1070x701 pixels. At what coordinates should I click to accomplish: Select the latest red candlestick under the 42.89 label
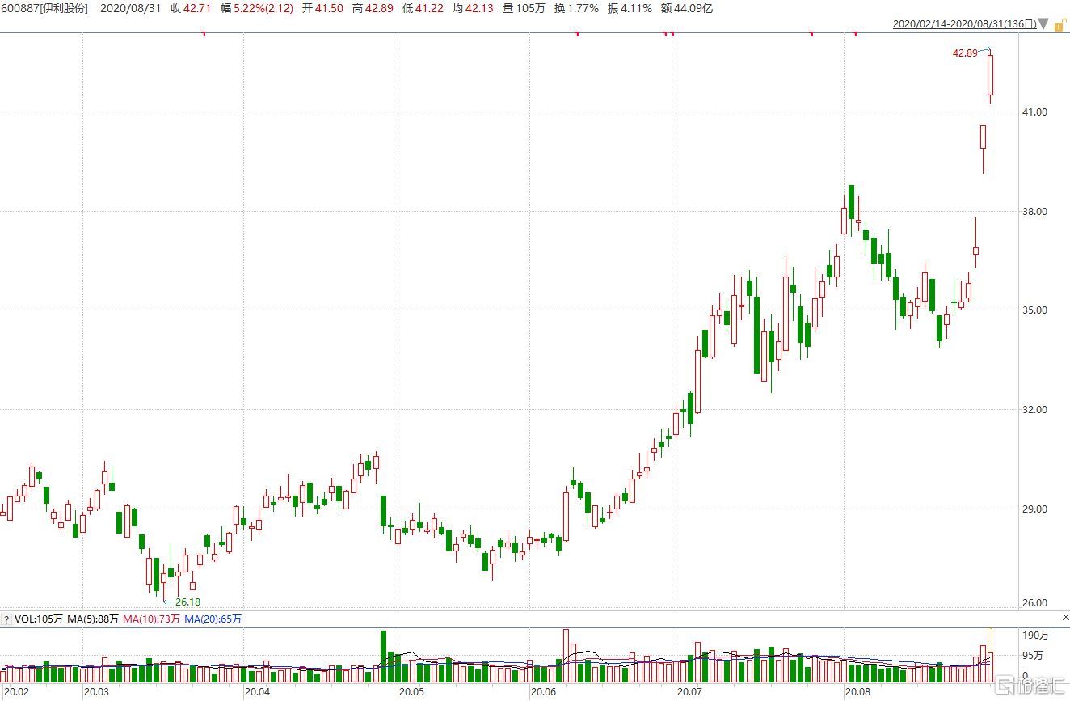991,75
